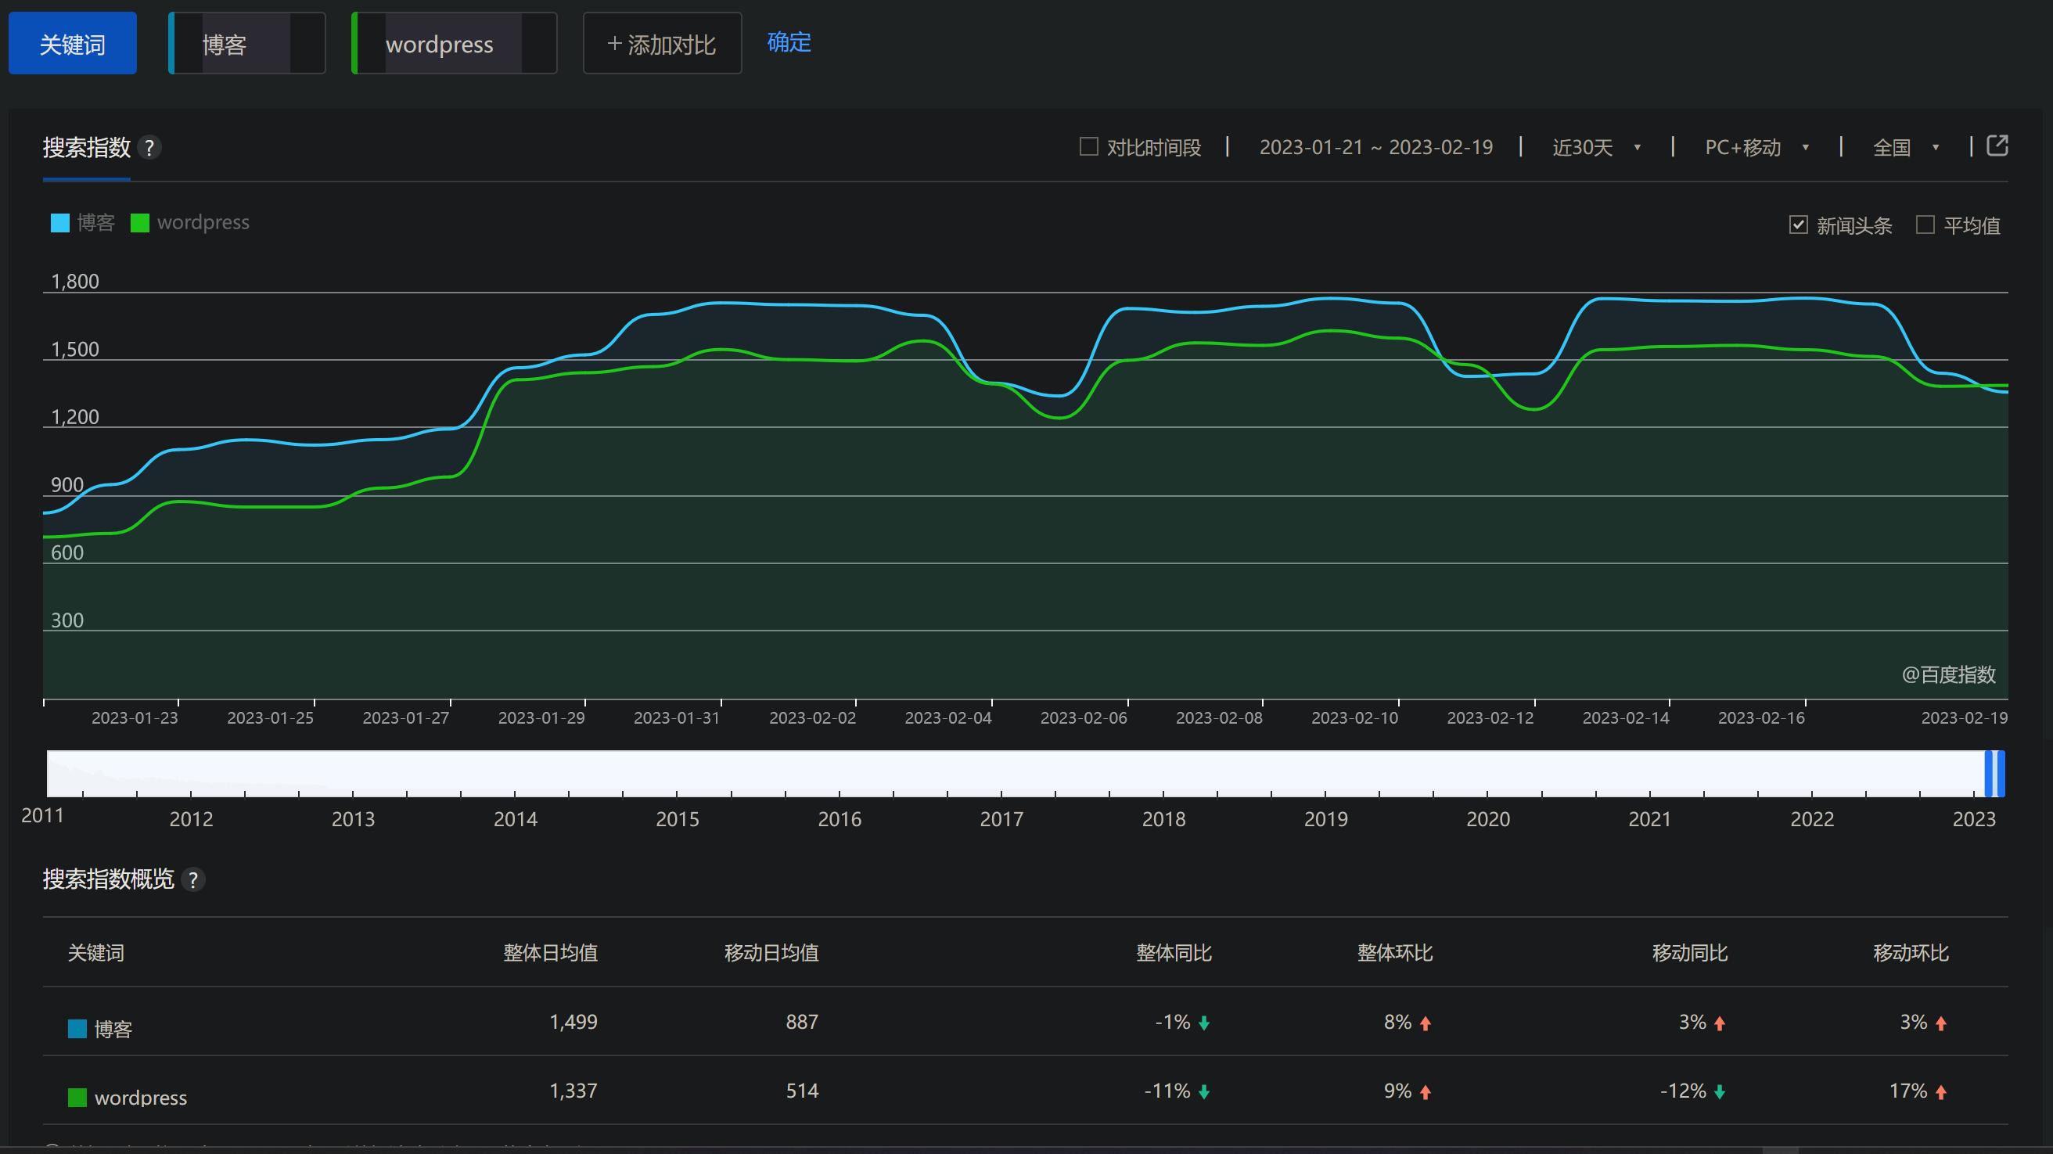The width and height of the screenshot is (2053, 1154).
Task: Uncheck the 新闻头条 checkbox
Action: coord(1798,225)
